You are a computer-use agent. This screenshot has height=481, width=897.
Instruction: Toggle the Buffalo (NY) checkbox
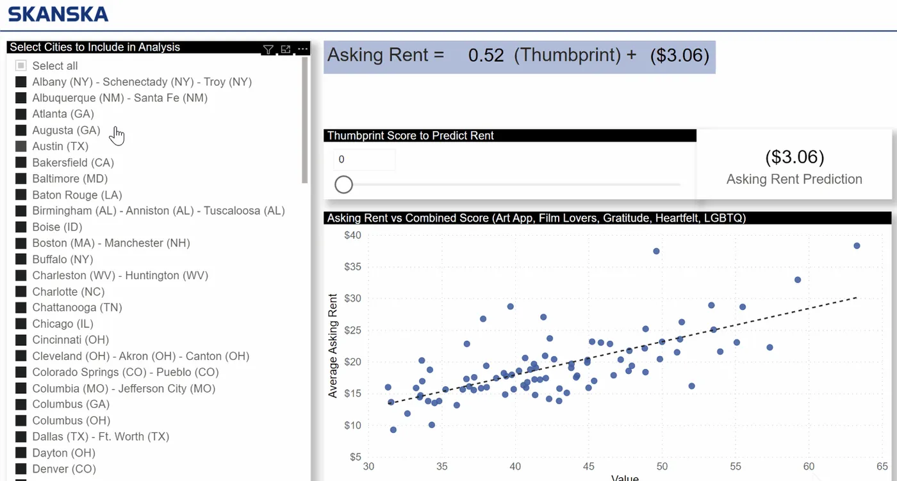21,259
